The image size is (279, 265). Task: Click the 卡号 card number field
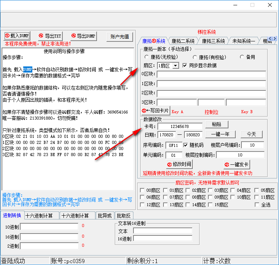coord(180,126)
